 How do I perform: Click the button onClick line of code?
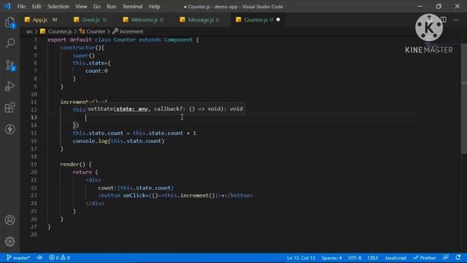click(175, 196)
